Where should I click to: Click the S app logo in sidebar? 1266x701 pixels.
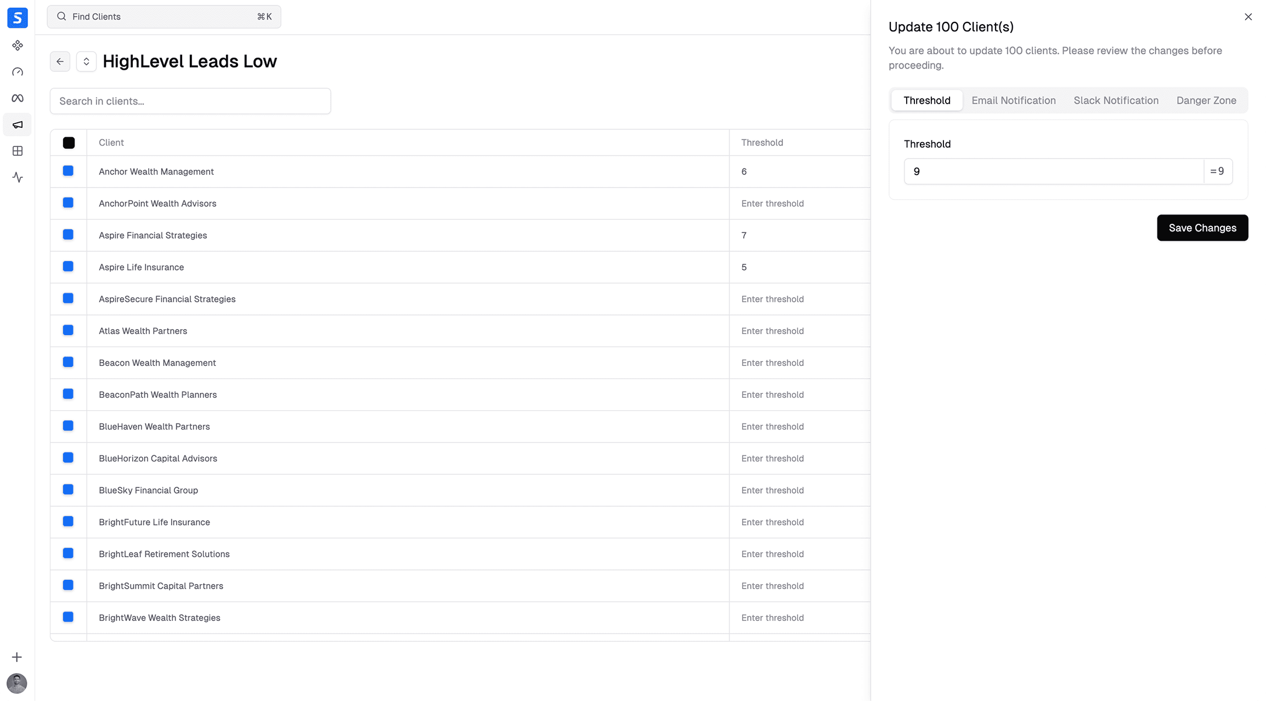click(x=17, y=18)
